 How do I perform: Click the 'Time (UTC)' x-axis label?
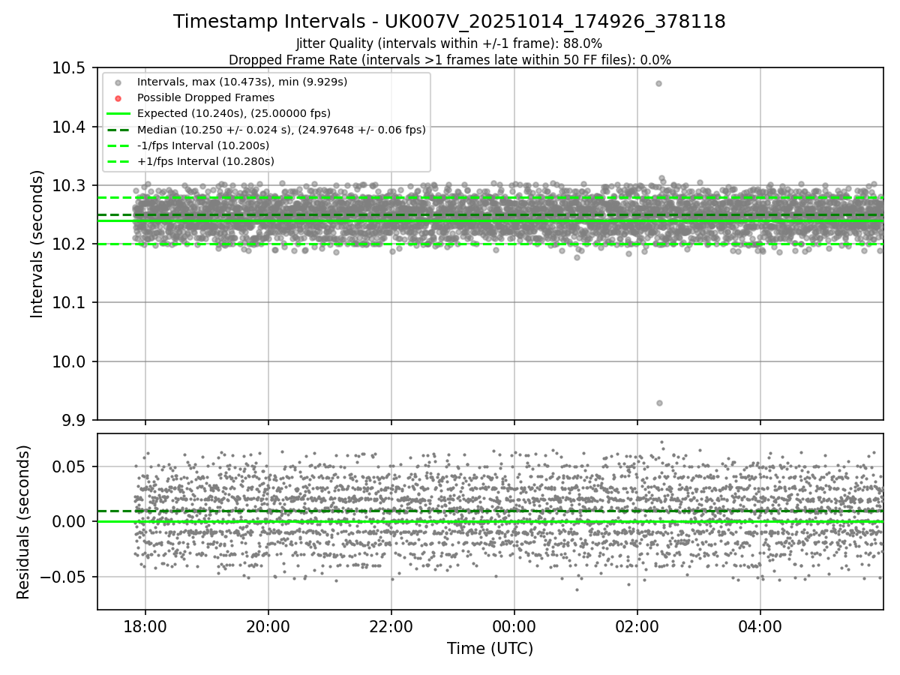coord(490,649)
